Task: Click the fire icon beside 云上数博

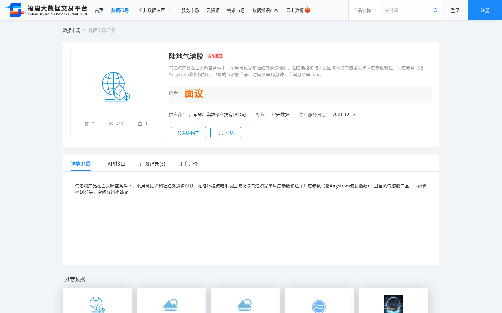Action: tap(307, 9)
